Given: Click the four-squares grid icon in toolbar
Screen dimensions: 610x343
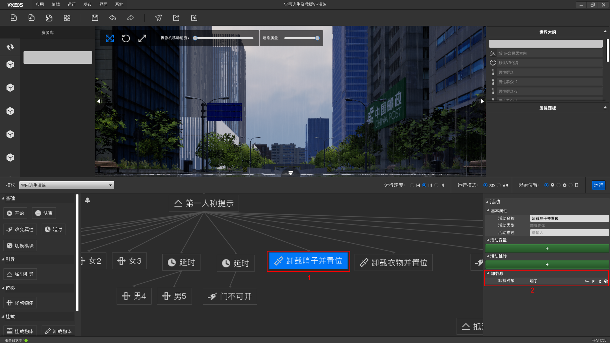Looking at the screenshot, I should click(67, 18).
